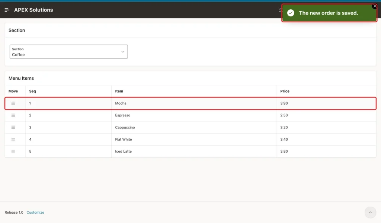Click the Flat White row drag handle
This screenshot has height=223, width=381.
(x=13, y=139)
